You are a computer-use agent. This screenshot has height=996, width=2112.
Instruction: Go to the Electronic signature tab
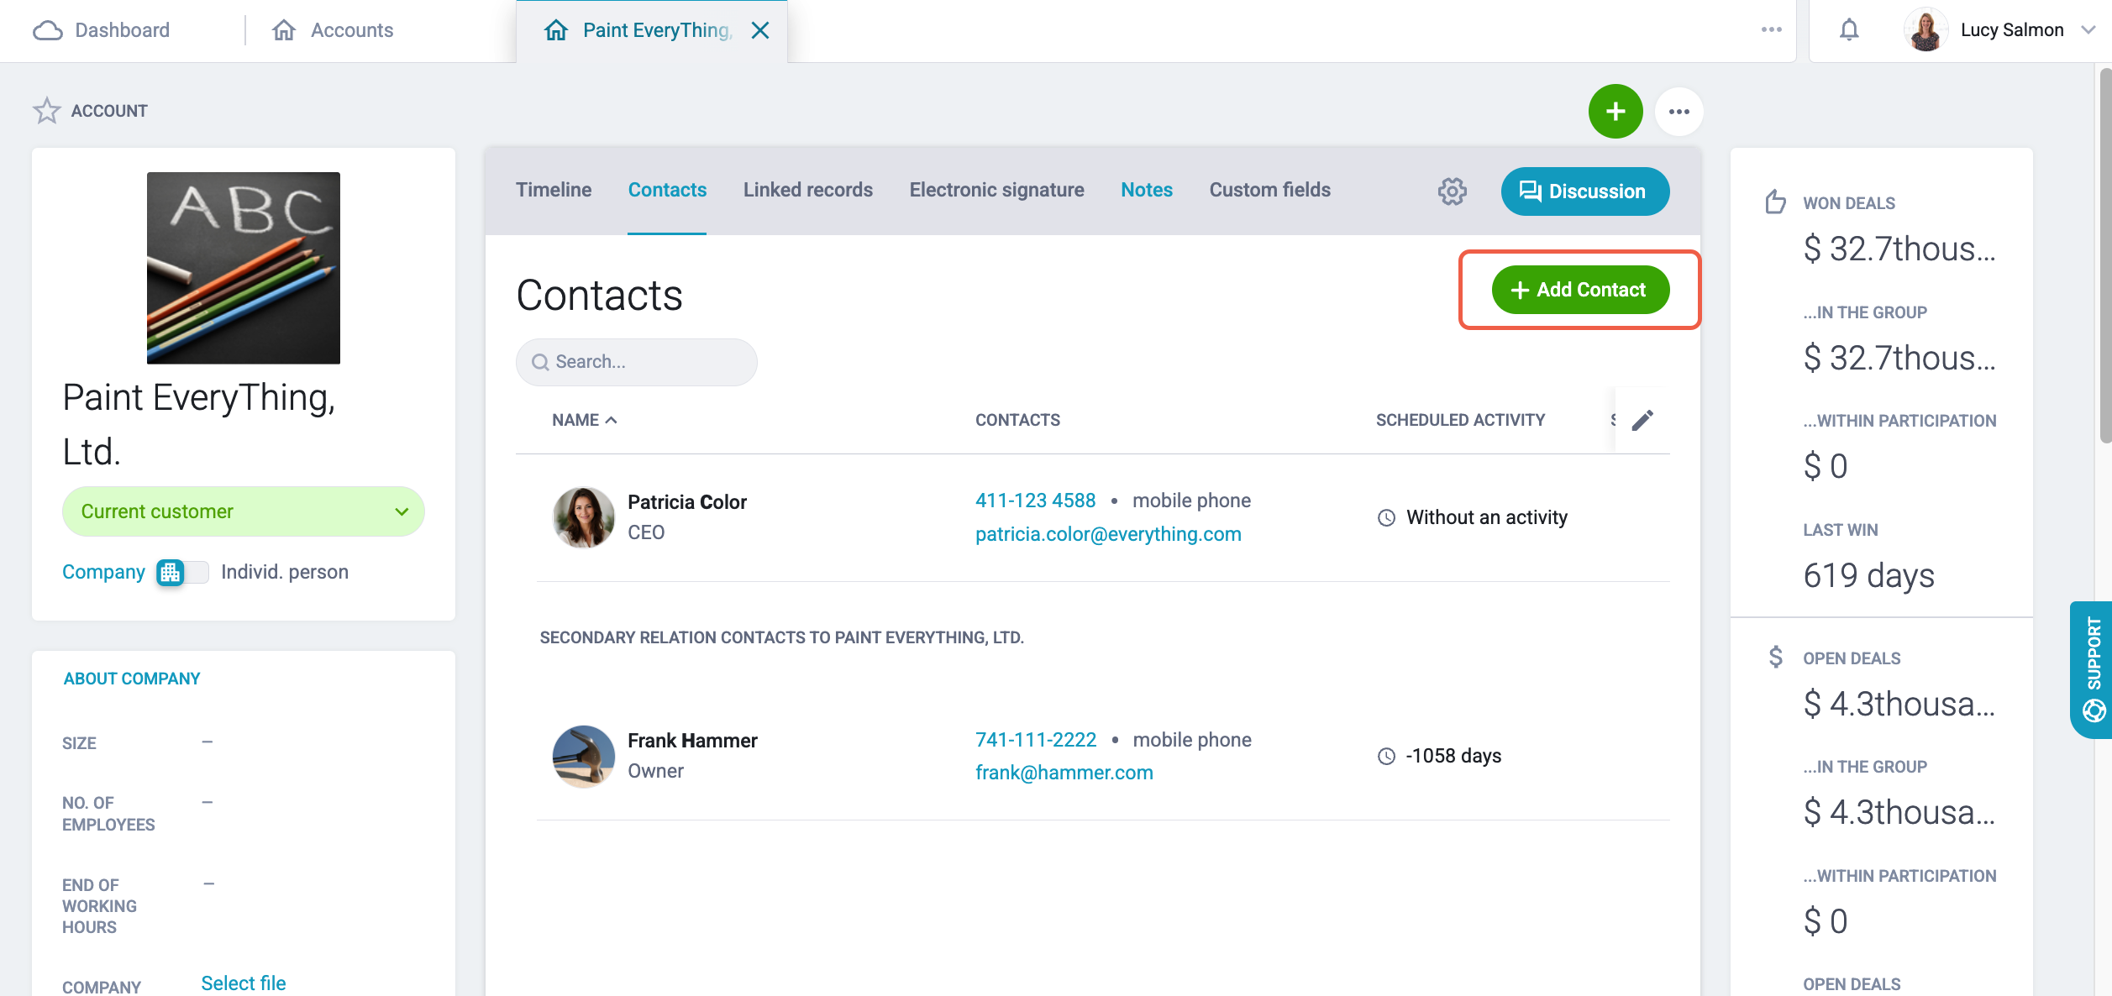click(996, 190)
